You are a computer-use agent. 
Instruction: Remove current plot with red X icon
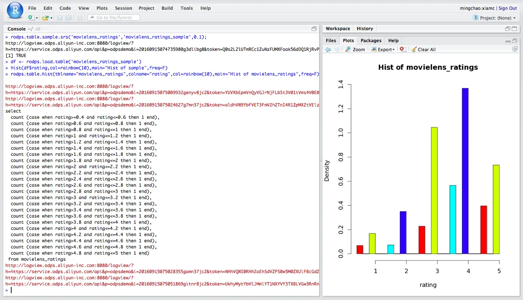tap(402, 49)
